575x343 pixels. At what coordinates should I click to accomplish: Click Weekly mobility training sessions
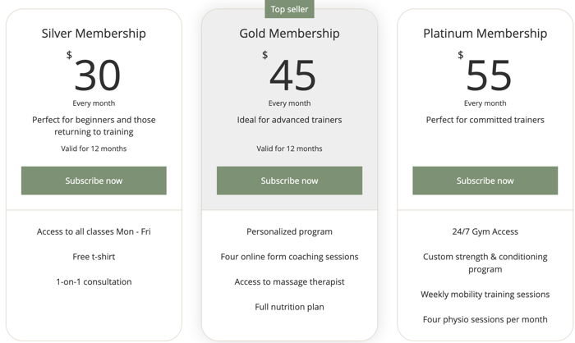[485, 295]
